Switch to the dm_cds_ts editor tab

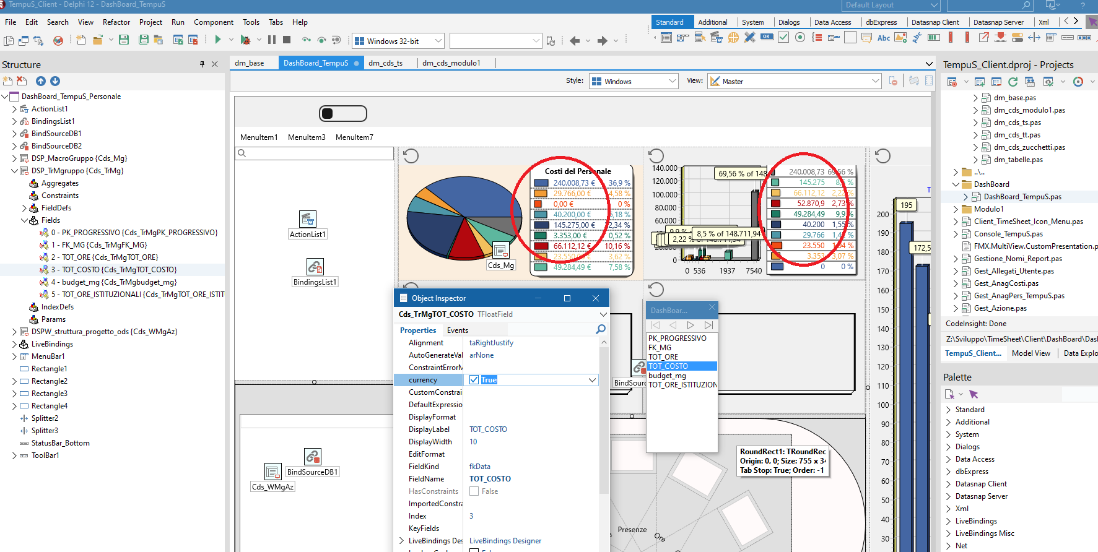(385, 63)
